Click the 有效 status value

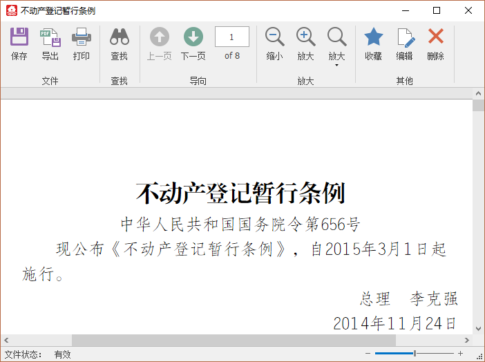(62, 354)
